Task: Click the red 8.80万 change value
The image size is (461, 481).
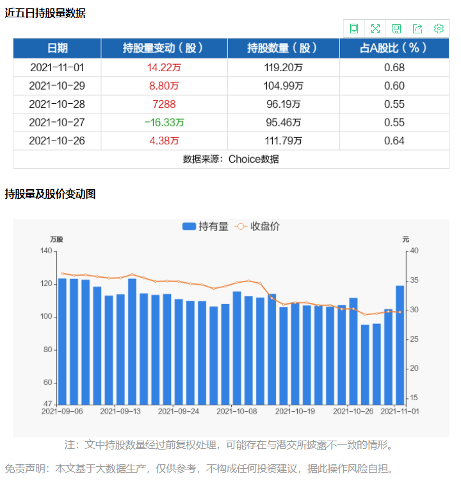Action: point(164,86)
